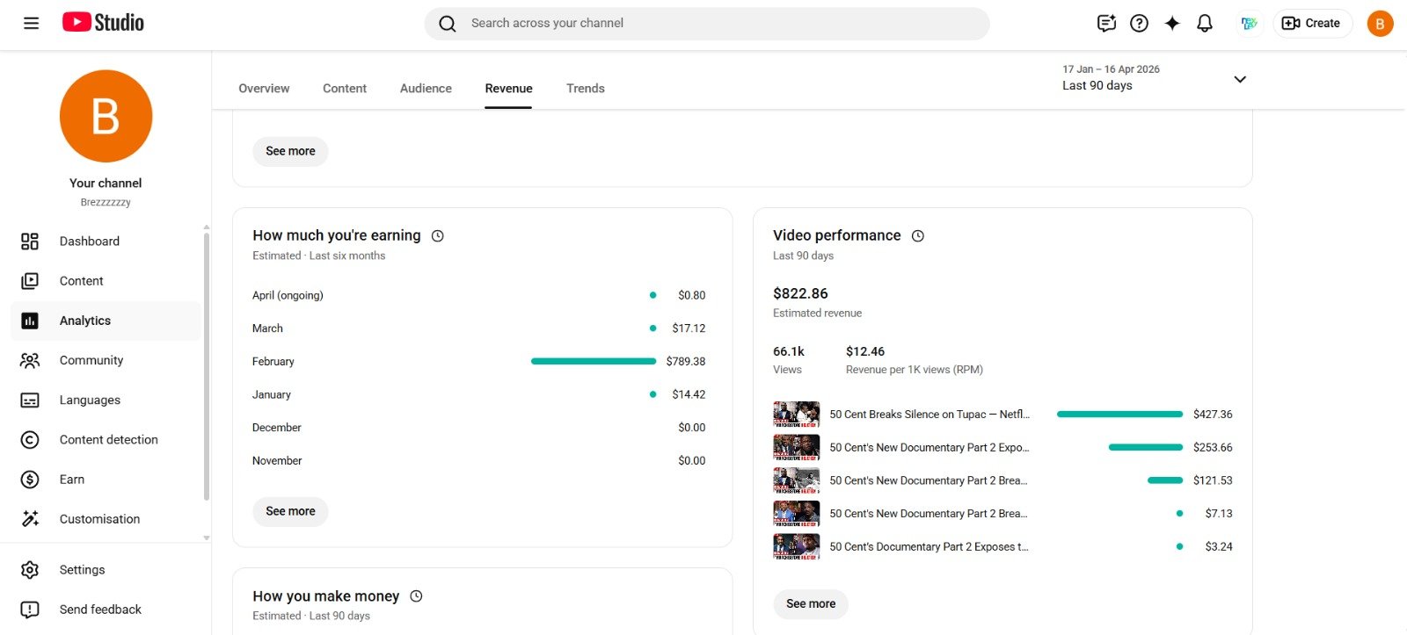
Task: Click the February earnings bar
Action: tap(593, 361)
